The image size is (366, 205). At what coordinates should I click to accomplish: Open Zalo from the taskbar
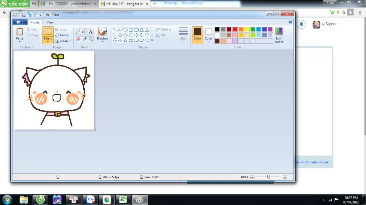click(90, 200)
